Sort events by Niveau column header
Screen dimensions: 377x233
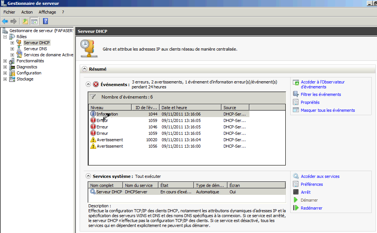[x=110, y=107]
